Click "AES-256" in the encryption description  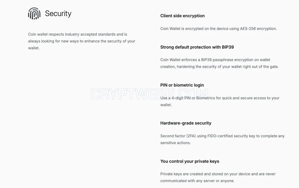[x=248, y=29]
